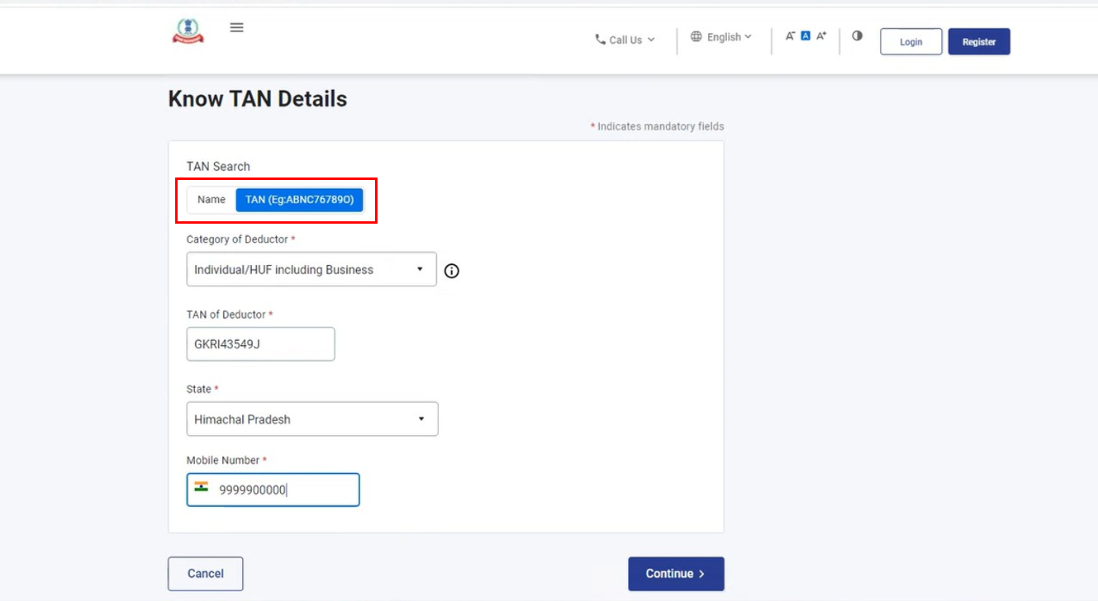Toggle high contrast mode icon

tap(857, 35)
